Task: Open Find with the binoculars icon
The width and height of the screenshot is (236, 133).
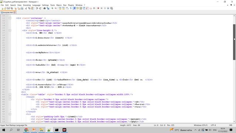Action: tap(44, 8)
